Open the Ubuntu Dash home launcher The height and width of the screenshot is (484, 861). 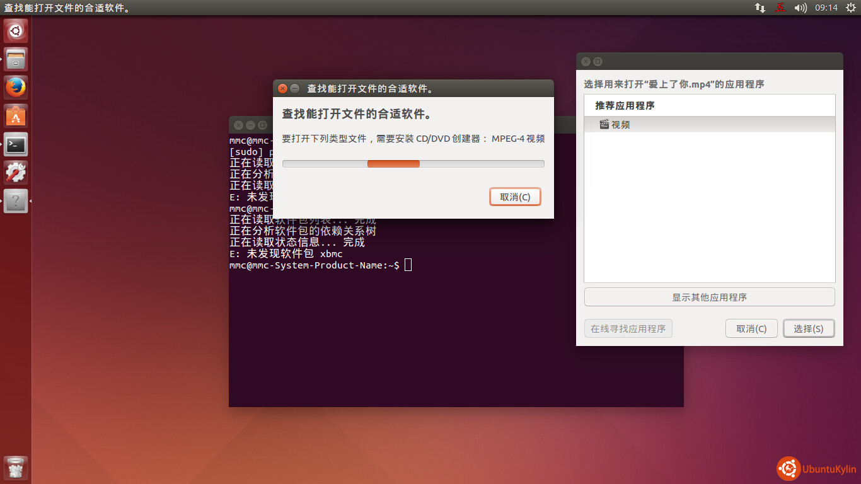tap(16, 30)
